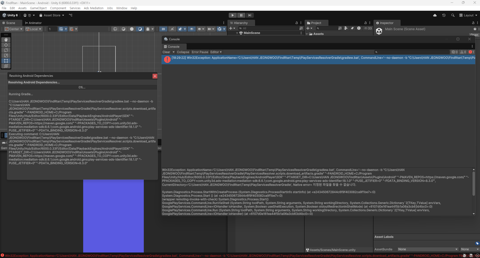Screen dimensions: 480x258
Task: Close the Resolving Android Dependencies dialog
Action: point(155,76)
